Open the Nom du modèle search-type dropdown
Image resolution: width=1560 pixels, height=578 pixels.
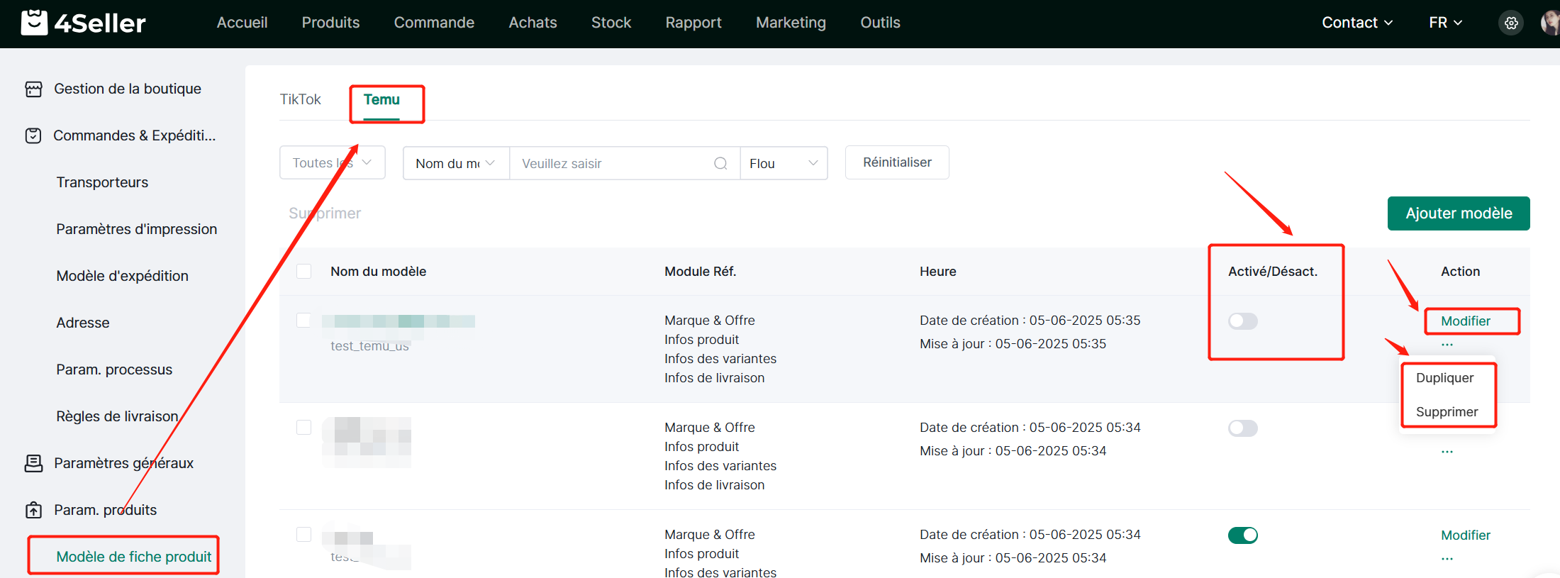click(x=456, y=164)
